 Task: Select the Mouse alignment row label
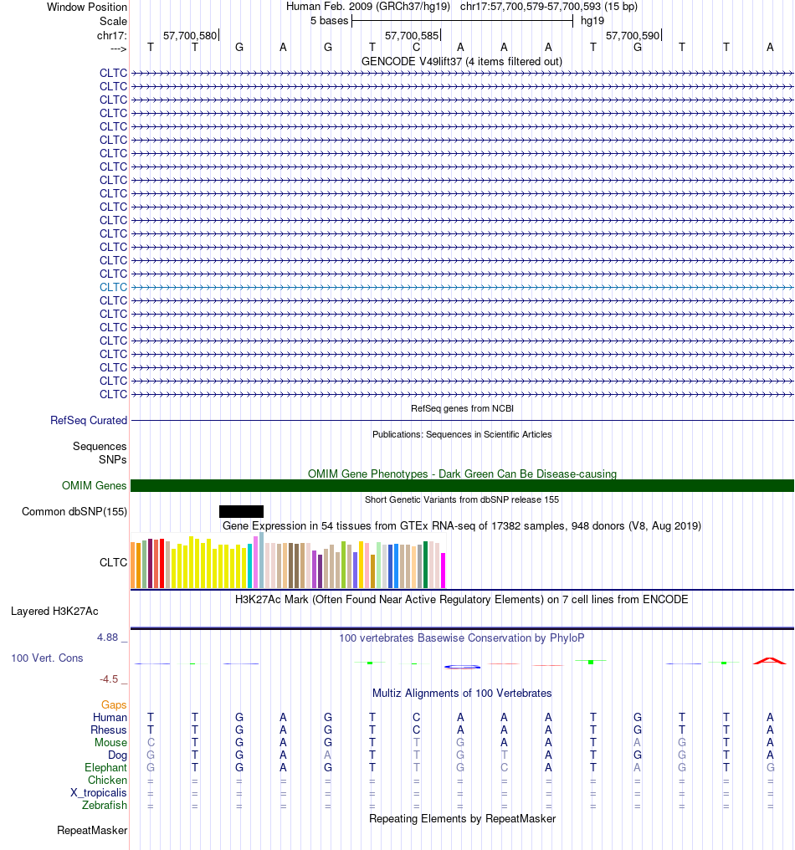pyautogui.click(x=110, y=743)
